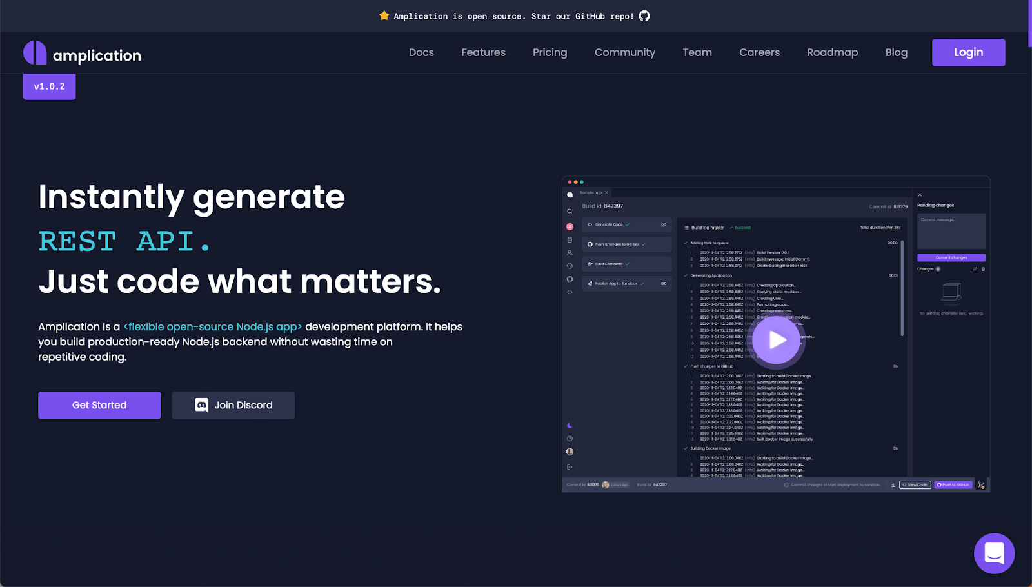
Task: Open the Docs menu item
Action: [x=421, y=53]
